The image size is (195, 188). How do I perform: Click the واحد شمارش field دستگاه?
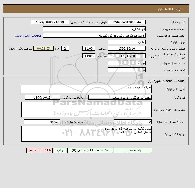click(42, 122)
